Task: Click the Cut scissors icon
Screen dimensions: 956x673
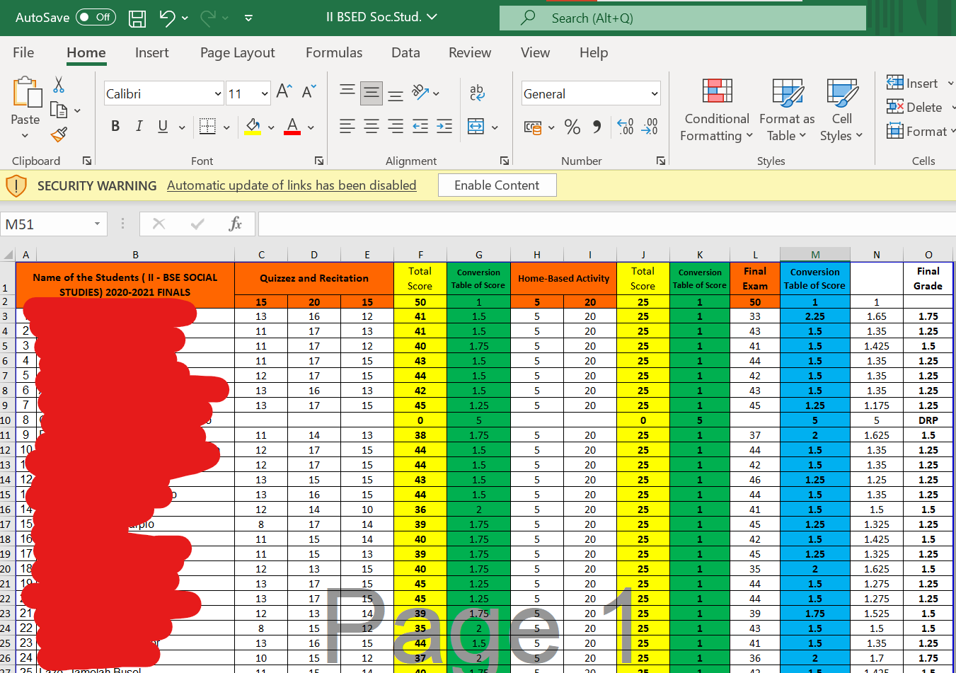Action: tap(59, 85)
